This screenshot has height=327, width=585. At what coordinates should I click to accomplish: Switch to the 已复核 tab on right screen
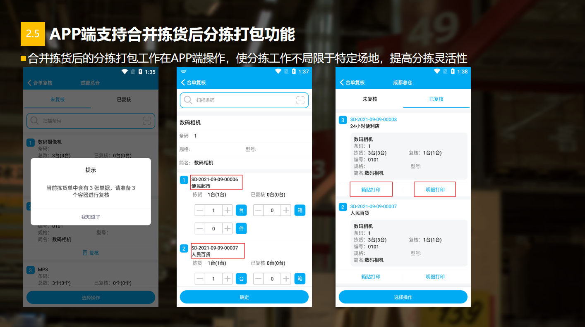pyautogui.click(x=436, y=99)
